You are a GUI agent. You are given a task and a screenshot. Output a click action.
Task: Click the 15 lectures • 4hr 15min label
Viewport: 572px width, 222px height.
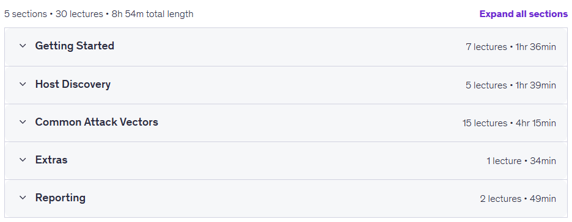[509, 123]
